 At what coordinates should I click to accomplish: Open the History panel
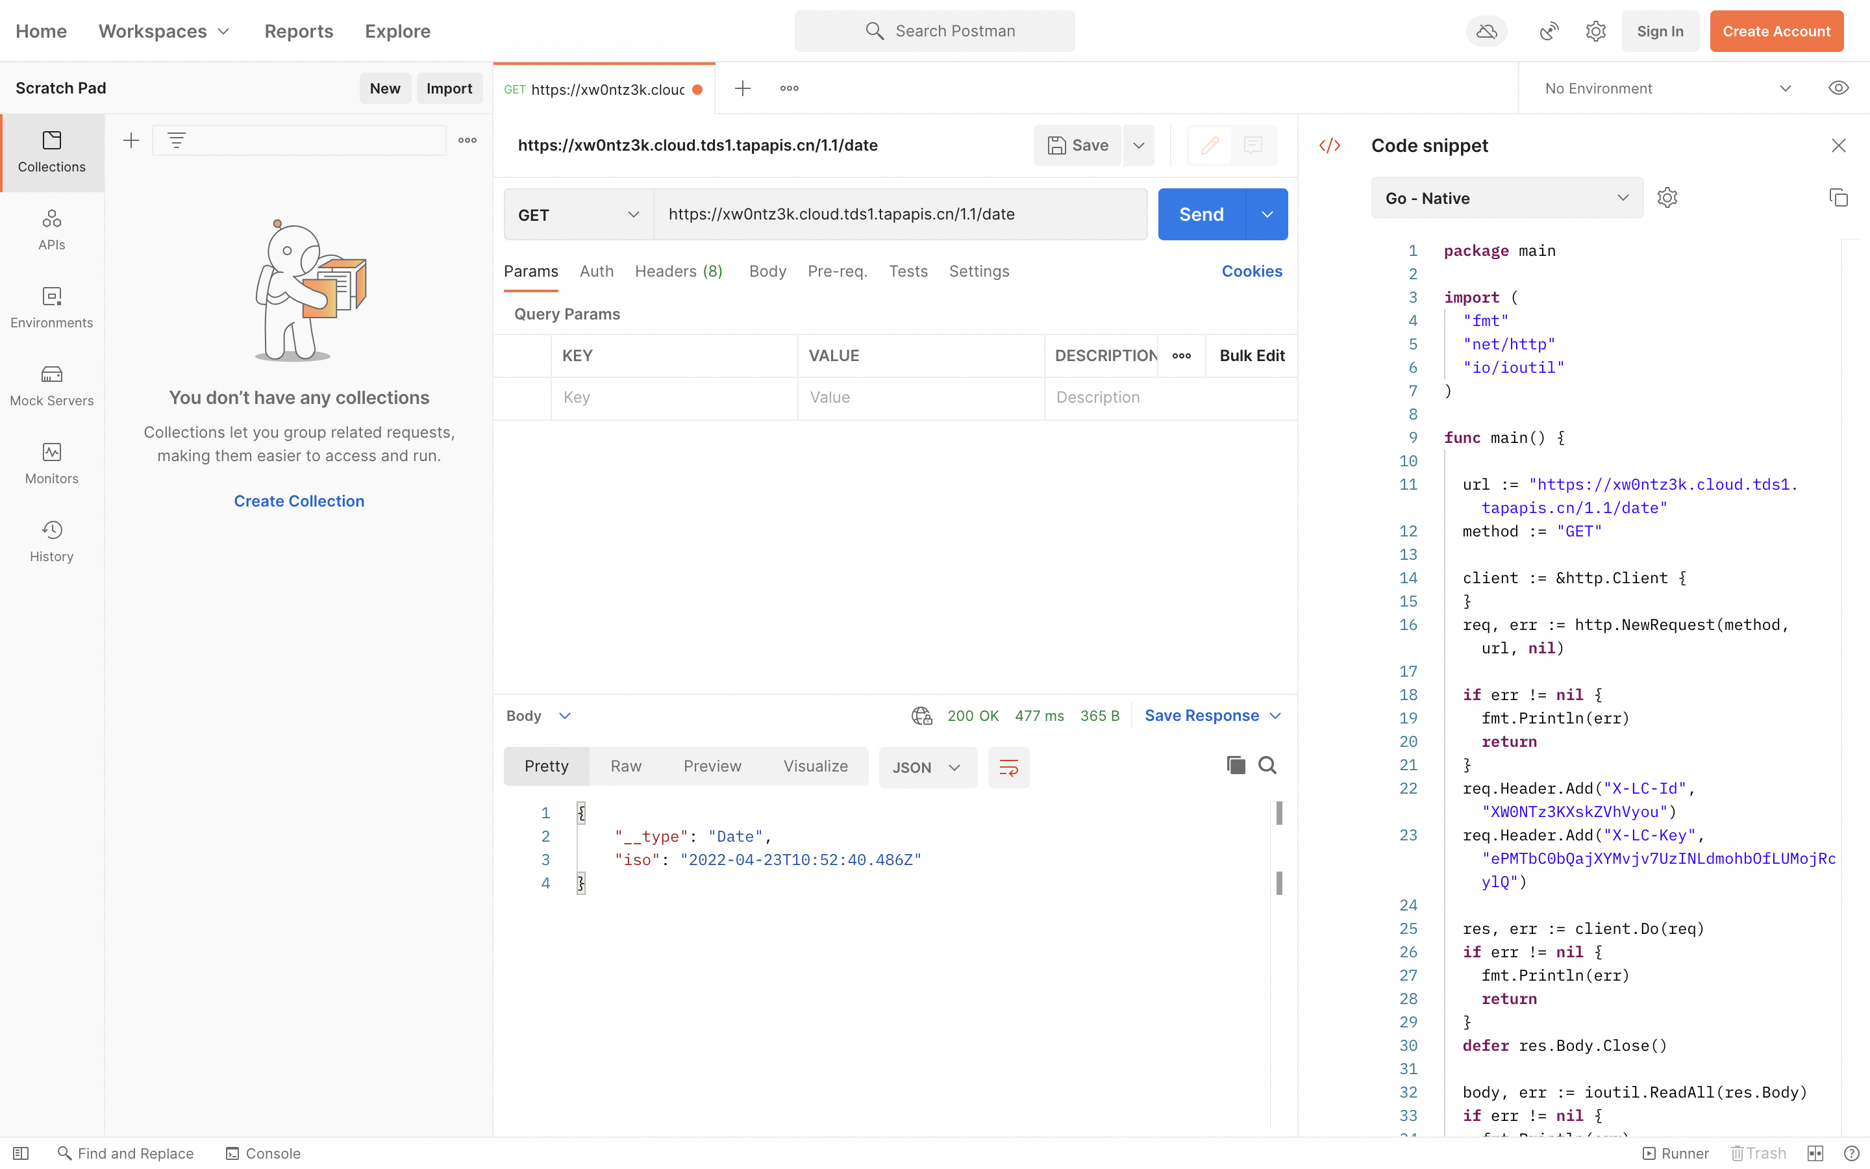(51, 540)
